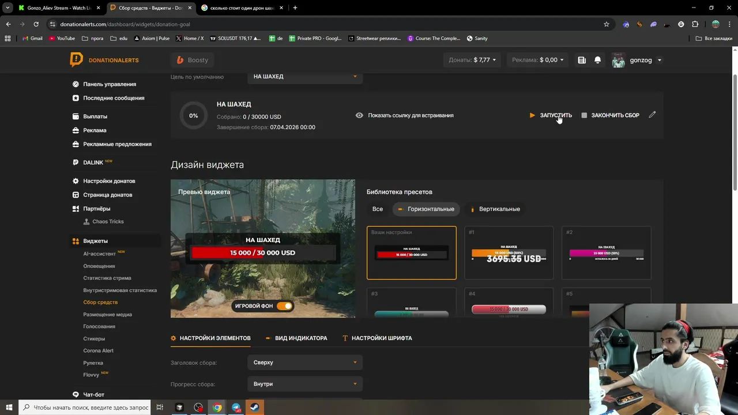Image resolution: width=738 pixels, height=415 pixels.
Task: Open YouTube bookmark
Action: [62, 38]
